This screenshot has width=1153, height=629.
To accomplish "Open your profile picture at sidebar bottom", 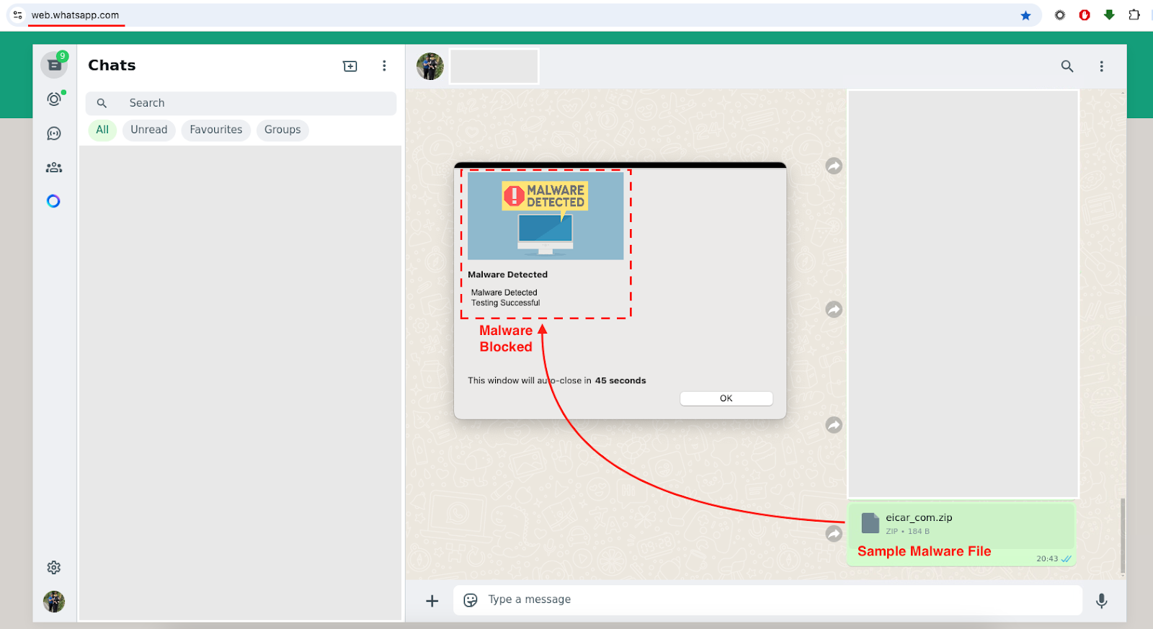I will 54,602.
